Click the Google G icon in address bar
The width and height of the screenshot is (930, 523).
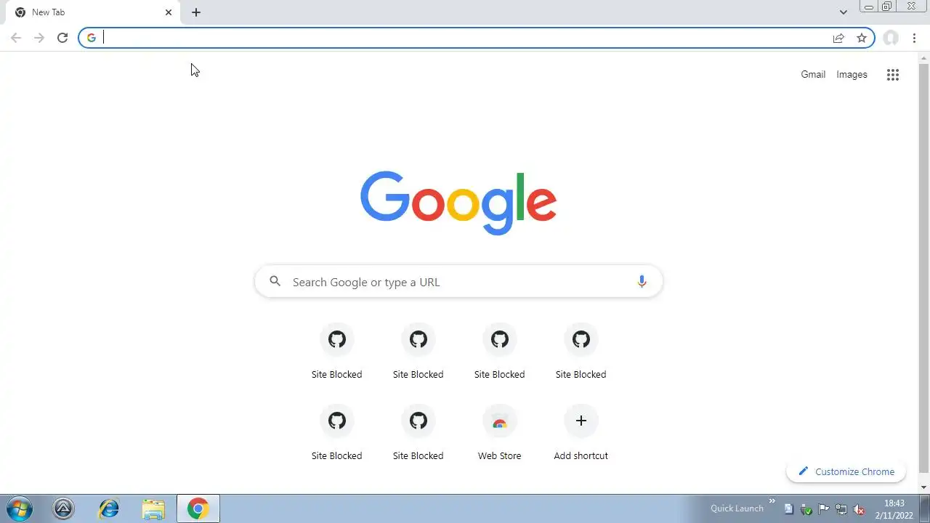pyautogui.click(x=92, y=38)
